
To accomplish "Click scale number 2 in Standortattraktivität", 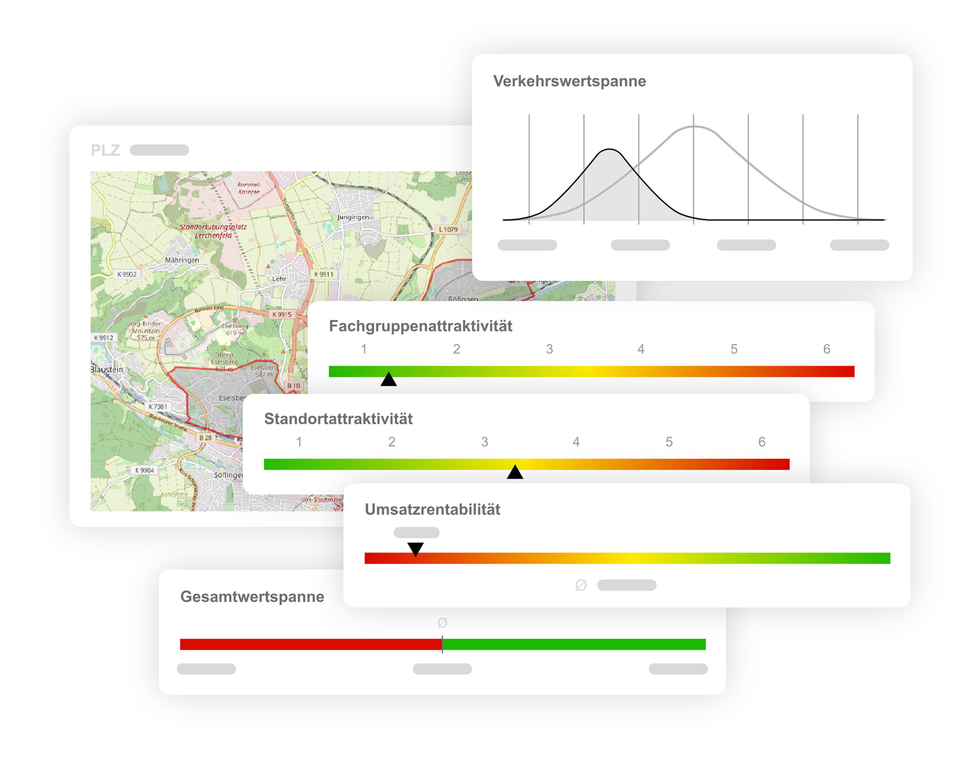I will pos(392,442).
